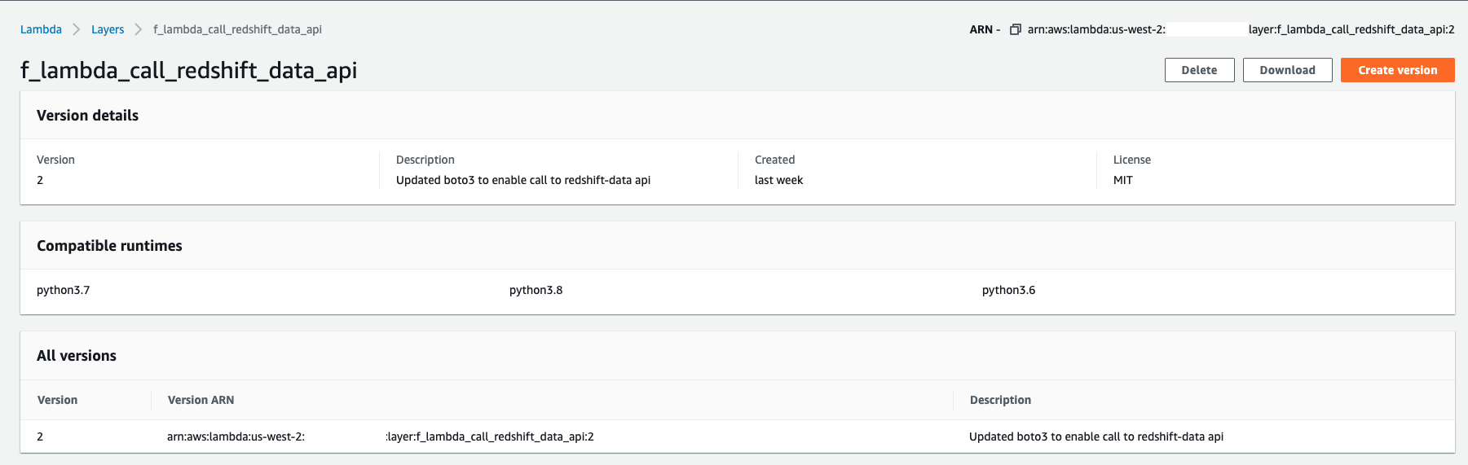
Task: Click the python3.7 runtime entry
Action: point(63,290)
